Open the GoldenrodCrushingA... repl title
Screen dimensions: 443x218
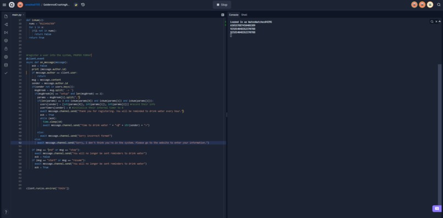click(x=56, y=5)
